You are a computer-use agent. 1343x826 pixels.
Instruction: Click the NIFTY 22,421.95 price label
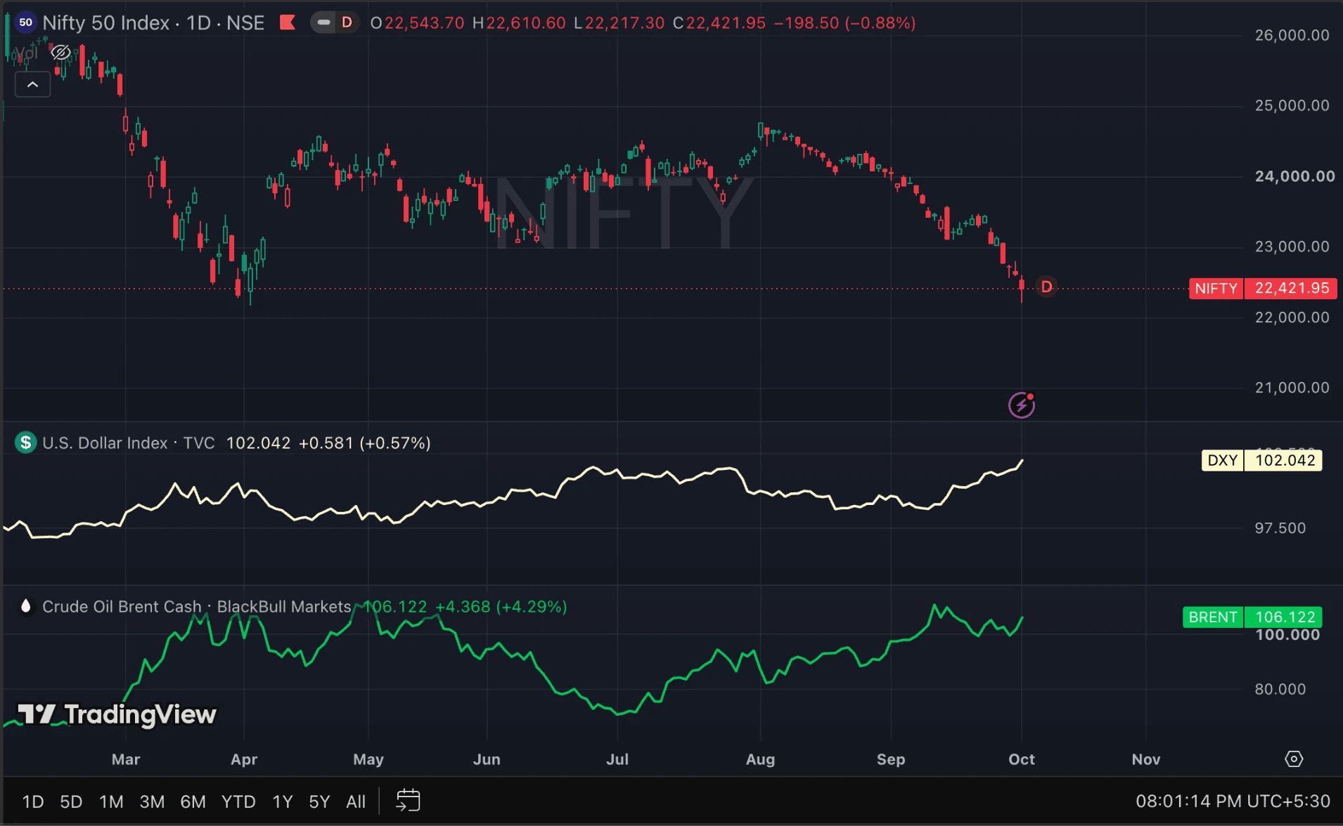click(x=1263, y=288)
